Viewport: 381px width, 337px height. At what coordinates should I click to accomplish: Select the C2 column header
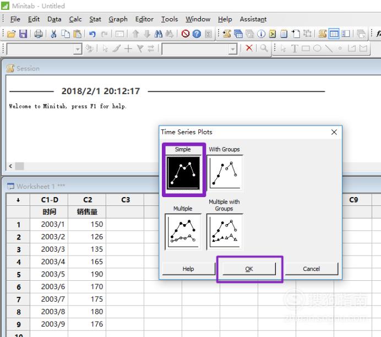88,200
